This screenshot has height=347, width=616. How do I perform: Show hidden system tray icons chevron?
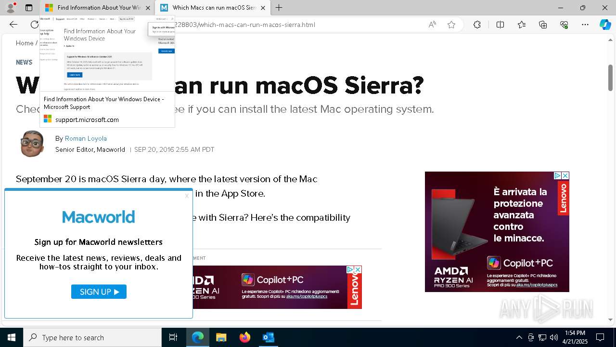point(519,337)
